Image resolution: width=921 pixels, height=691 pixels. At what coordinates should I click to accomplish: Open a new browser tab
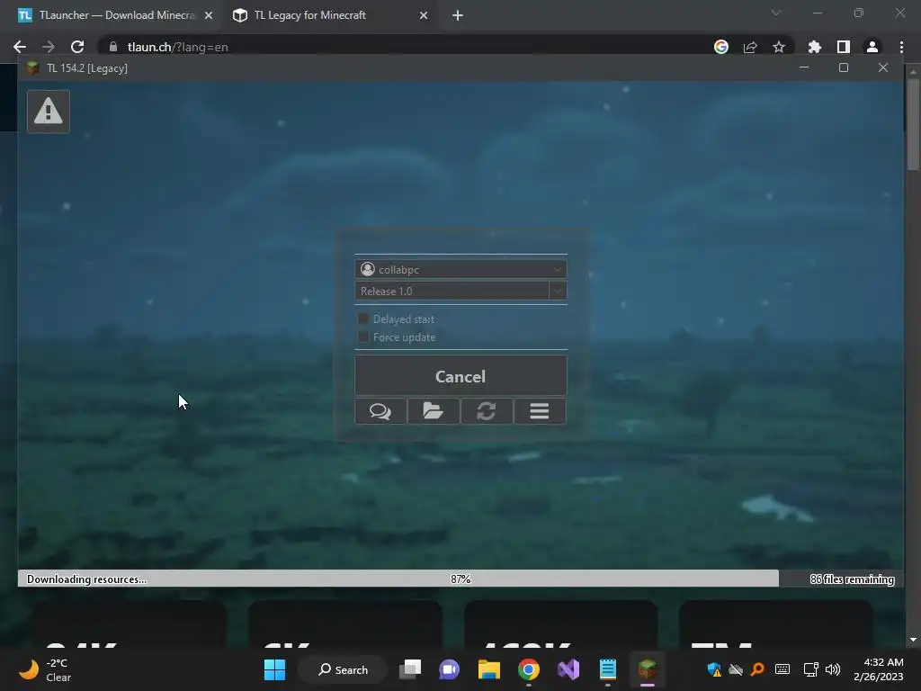click(458, 15)
